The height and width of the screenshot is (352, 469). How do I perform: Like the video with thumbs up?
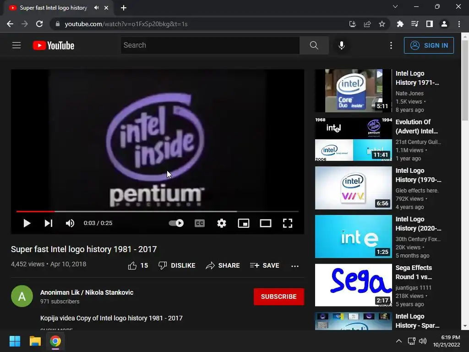click(138, 265)
